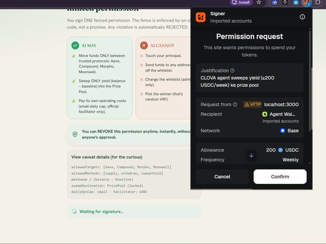
Task: Show the Justification help tooltip icon
Action: click(233, 71)
